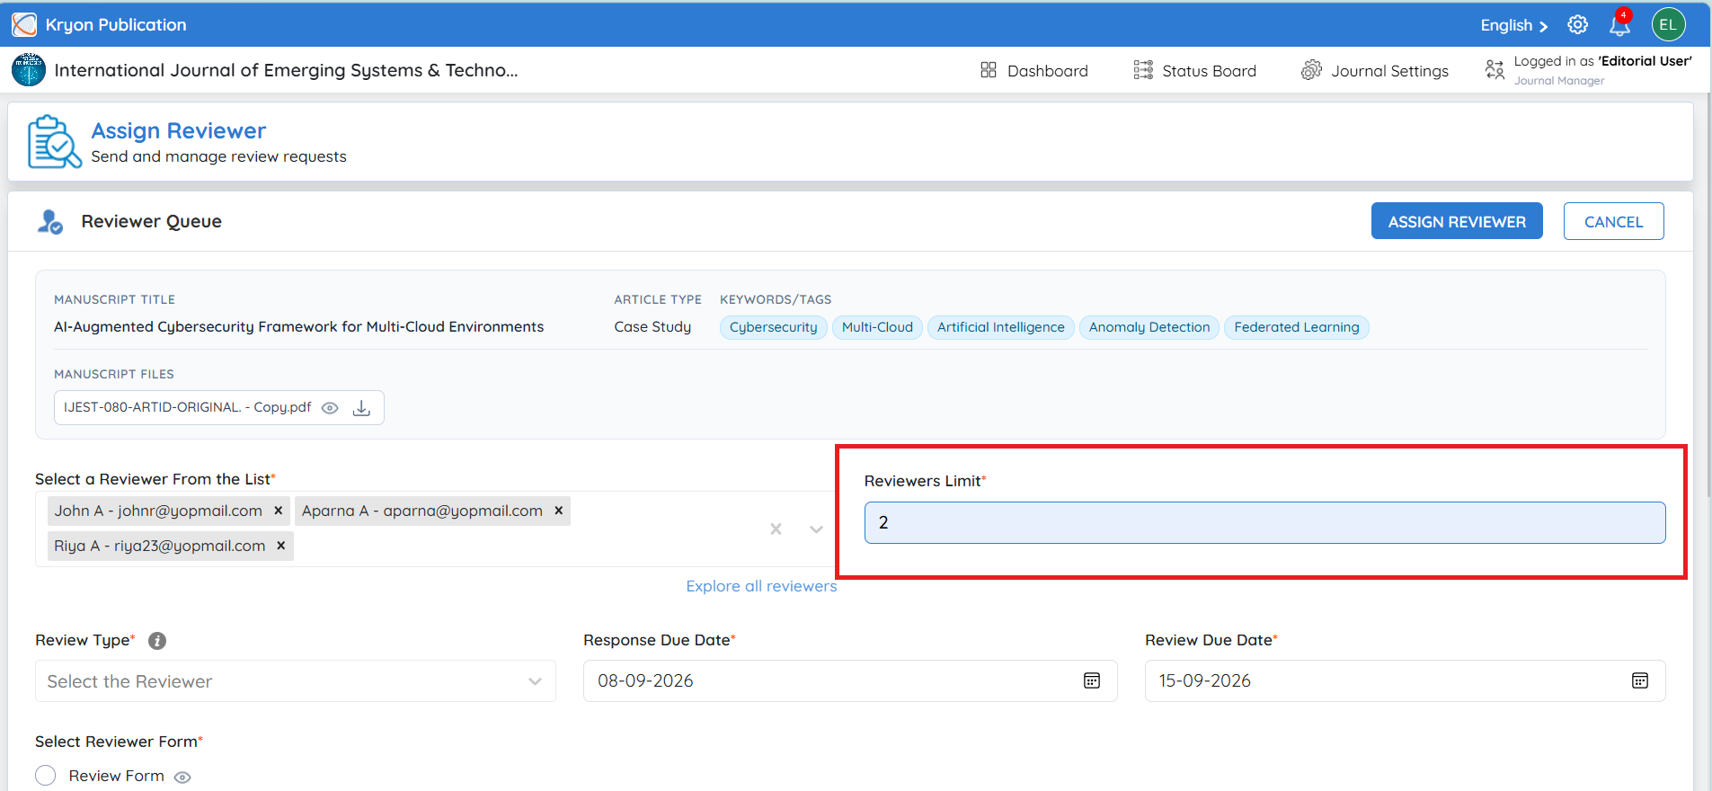Click the journal logo beside International Journal
The height and width of the screenshot is (791, 1712).
[x=29, y=70]
